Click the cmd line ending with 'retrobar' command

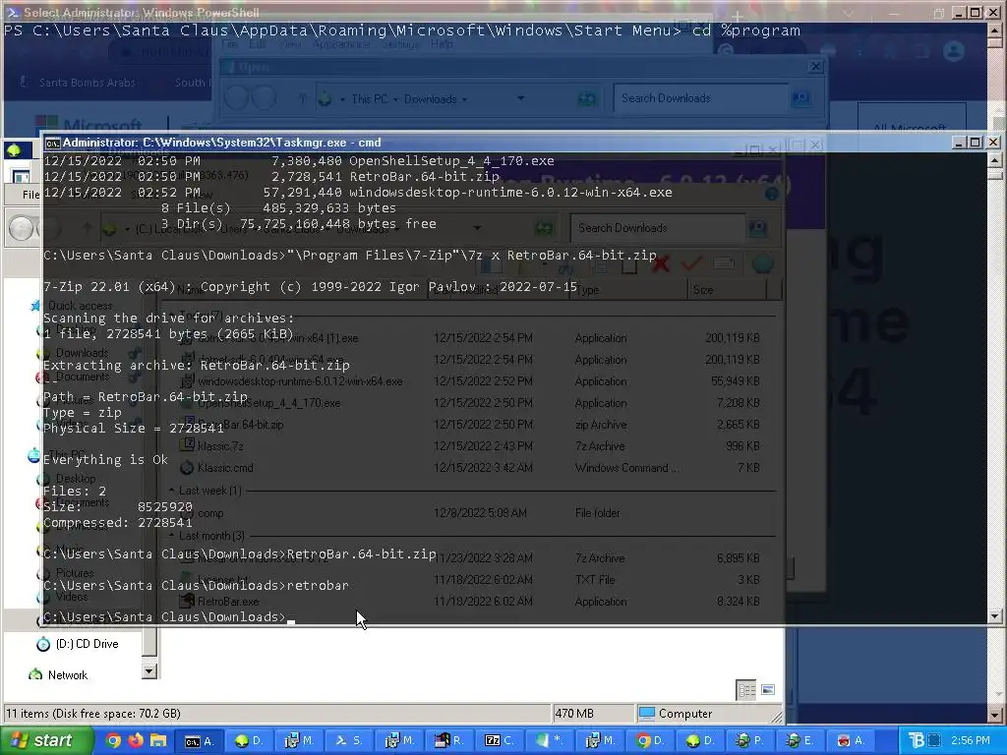[x=196, y=586]
